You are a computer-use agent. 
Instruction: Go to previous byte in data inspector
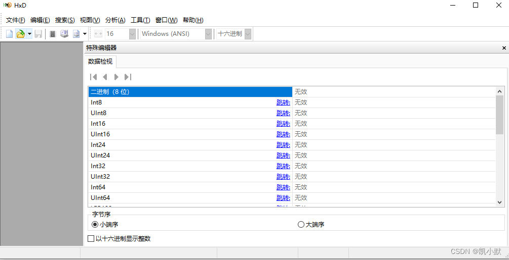[x=104, y=77]
